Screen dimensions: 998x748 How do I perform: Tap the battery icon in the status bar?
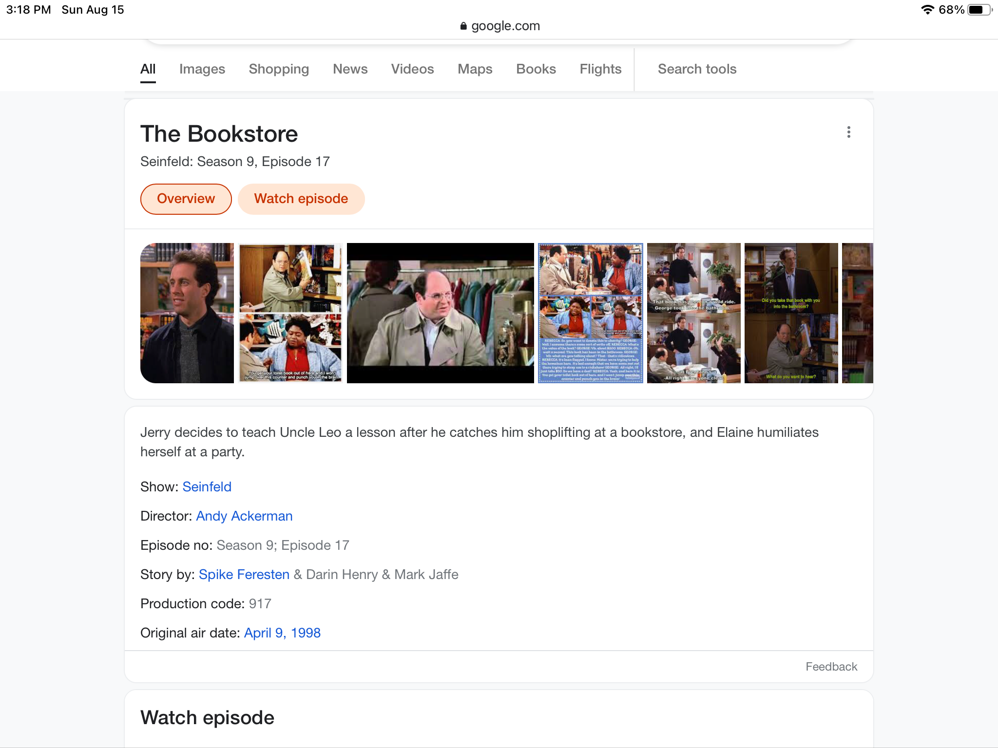coord(980,10)
